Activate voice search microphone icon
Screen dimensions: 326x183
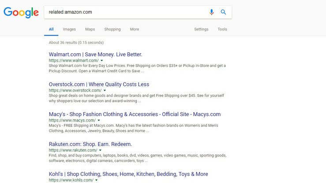tap(211, 12)
